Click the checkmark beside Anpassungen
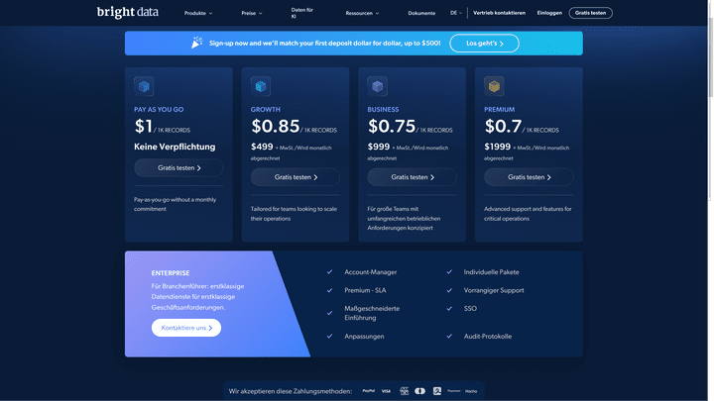 point(329,336)
